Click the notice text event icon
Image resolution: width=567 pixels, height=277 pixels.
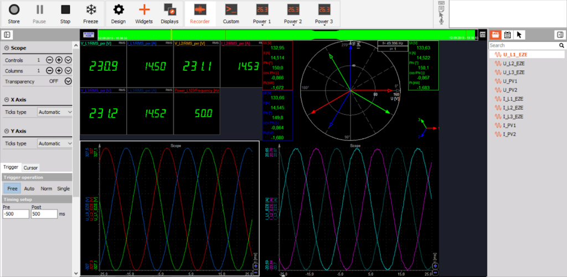click(x=441, y=9)
